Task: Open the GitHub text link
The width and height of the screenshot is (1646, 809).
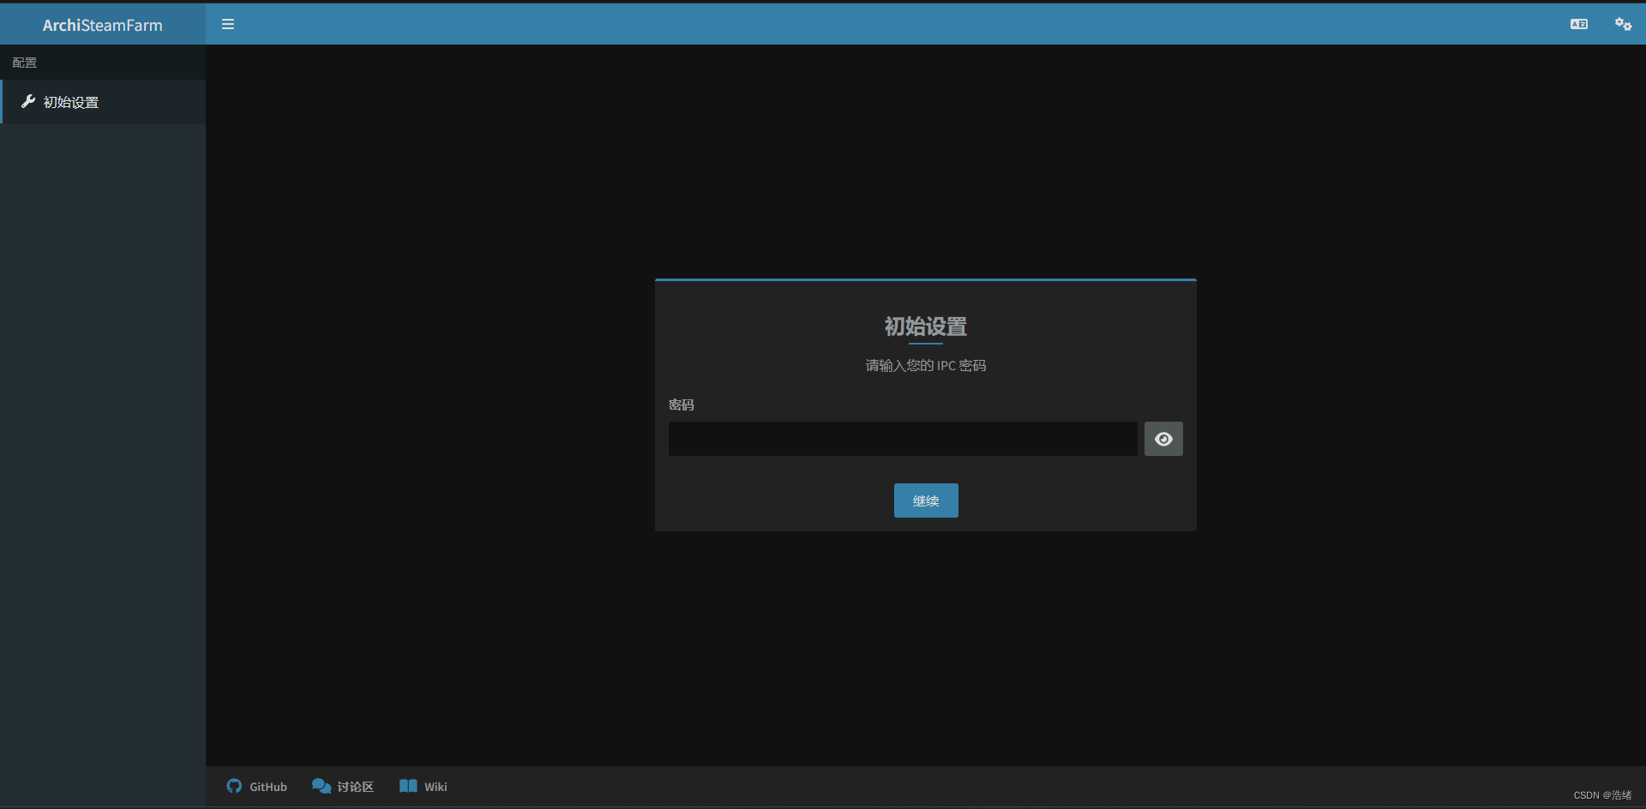Action: pyautogui.click(x=268, y=787)
